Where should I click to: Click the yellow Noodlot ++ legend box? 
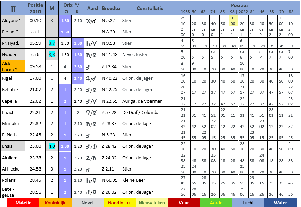coord(120,203)
